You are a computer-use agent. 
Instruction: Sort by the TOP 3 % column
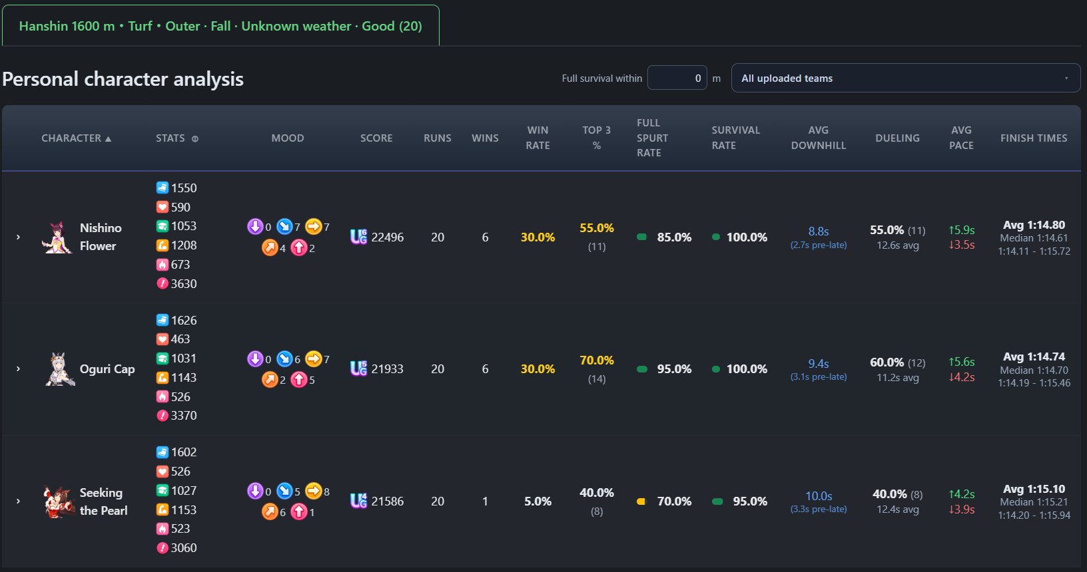pos(597,138)
